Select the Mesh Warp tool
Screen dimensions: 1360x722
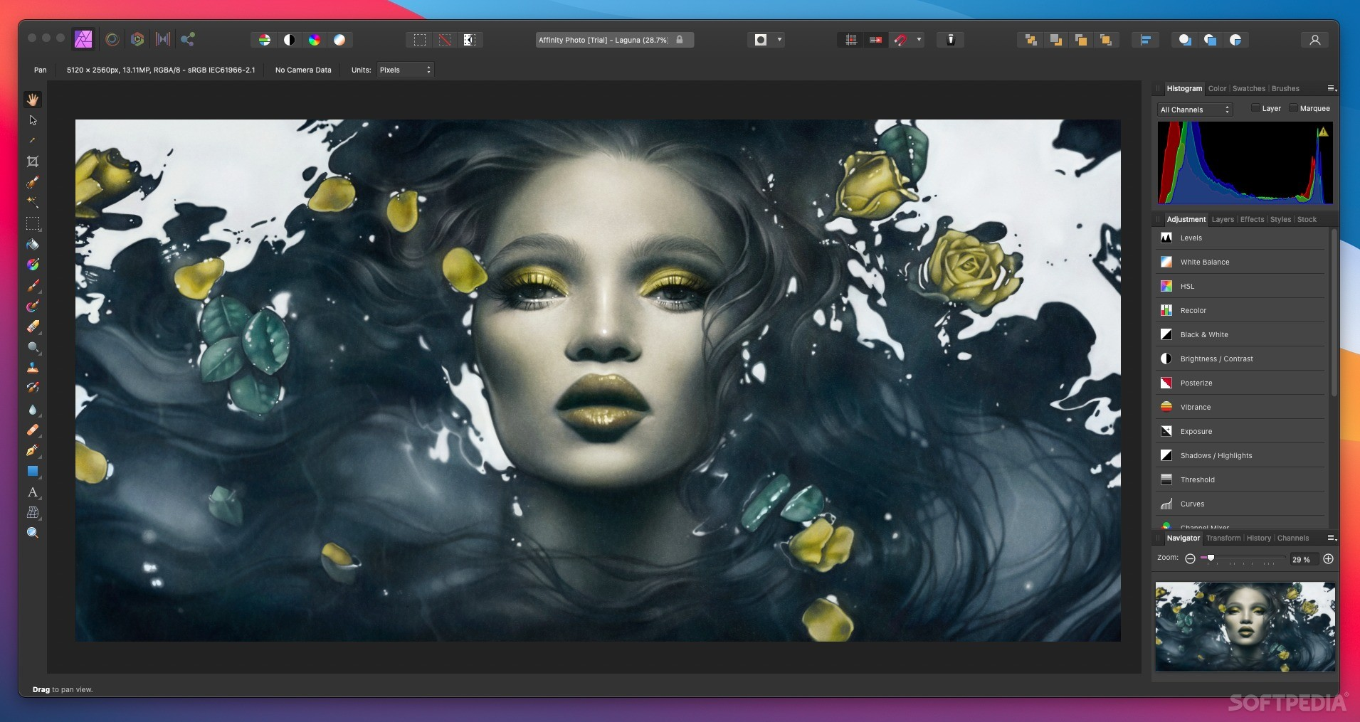click(x=33, y=512)
